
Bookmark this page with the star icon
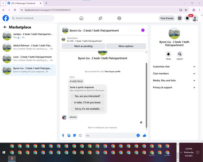186,10
